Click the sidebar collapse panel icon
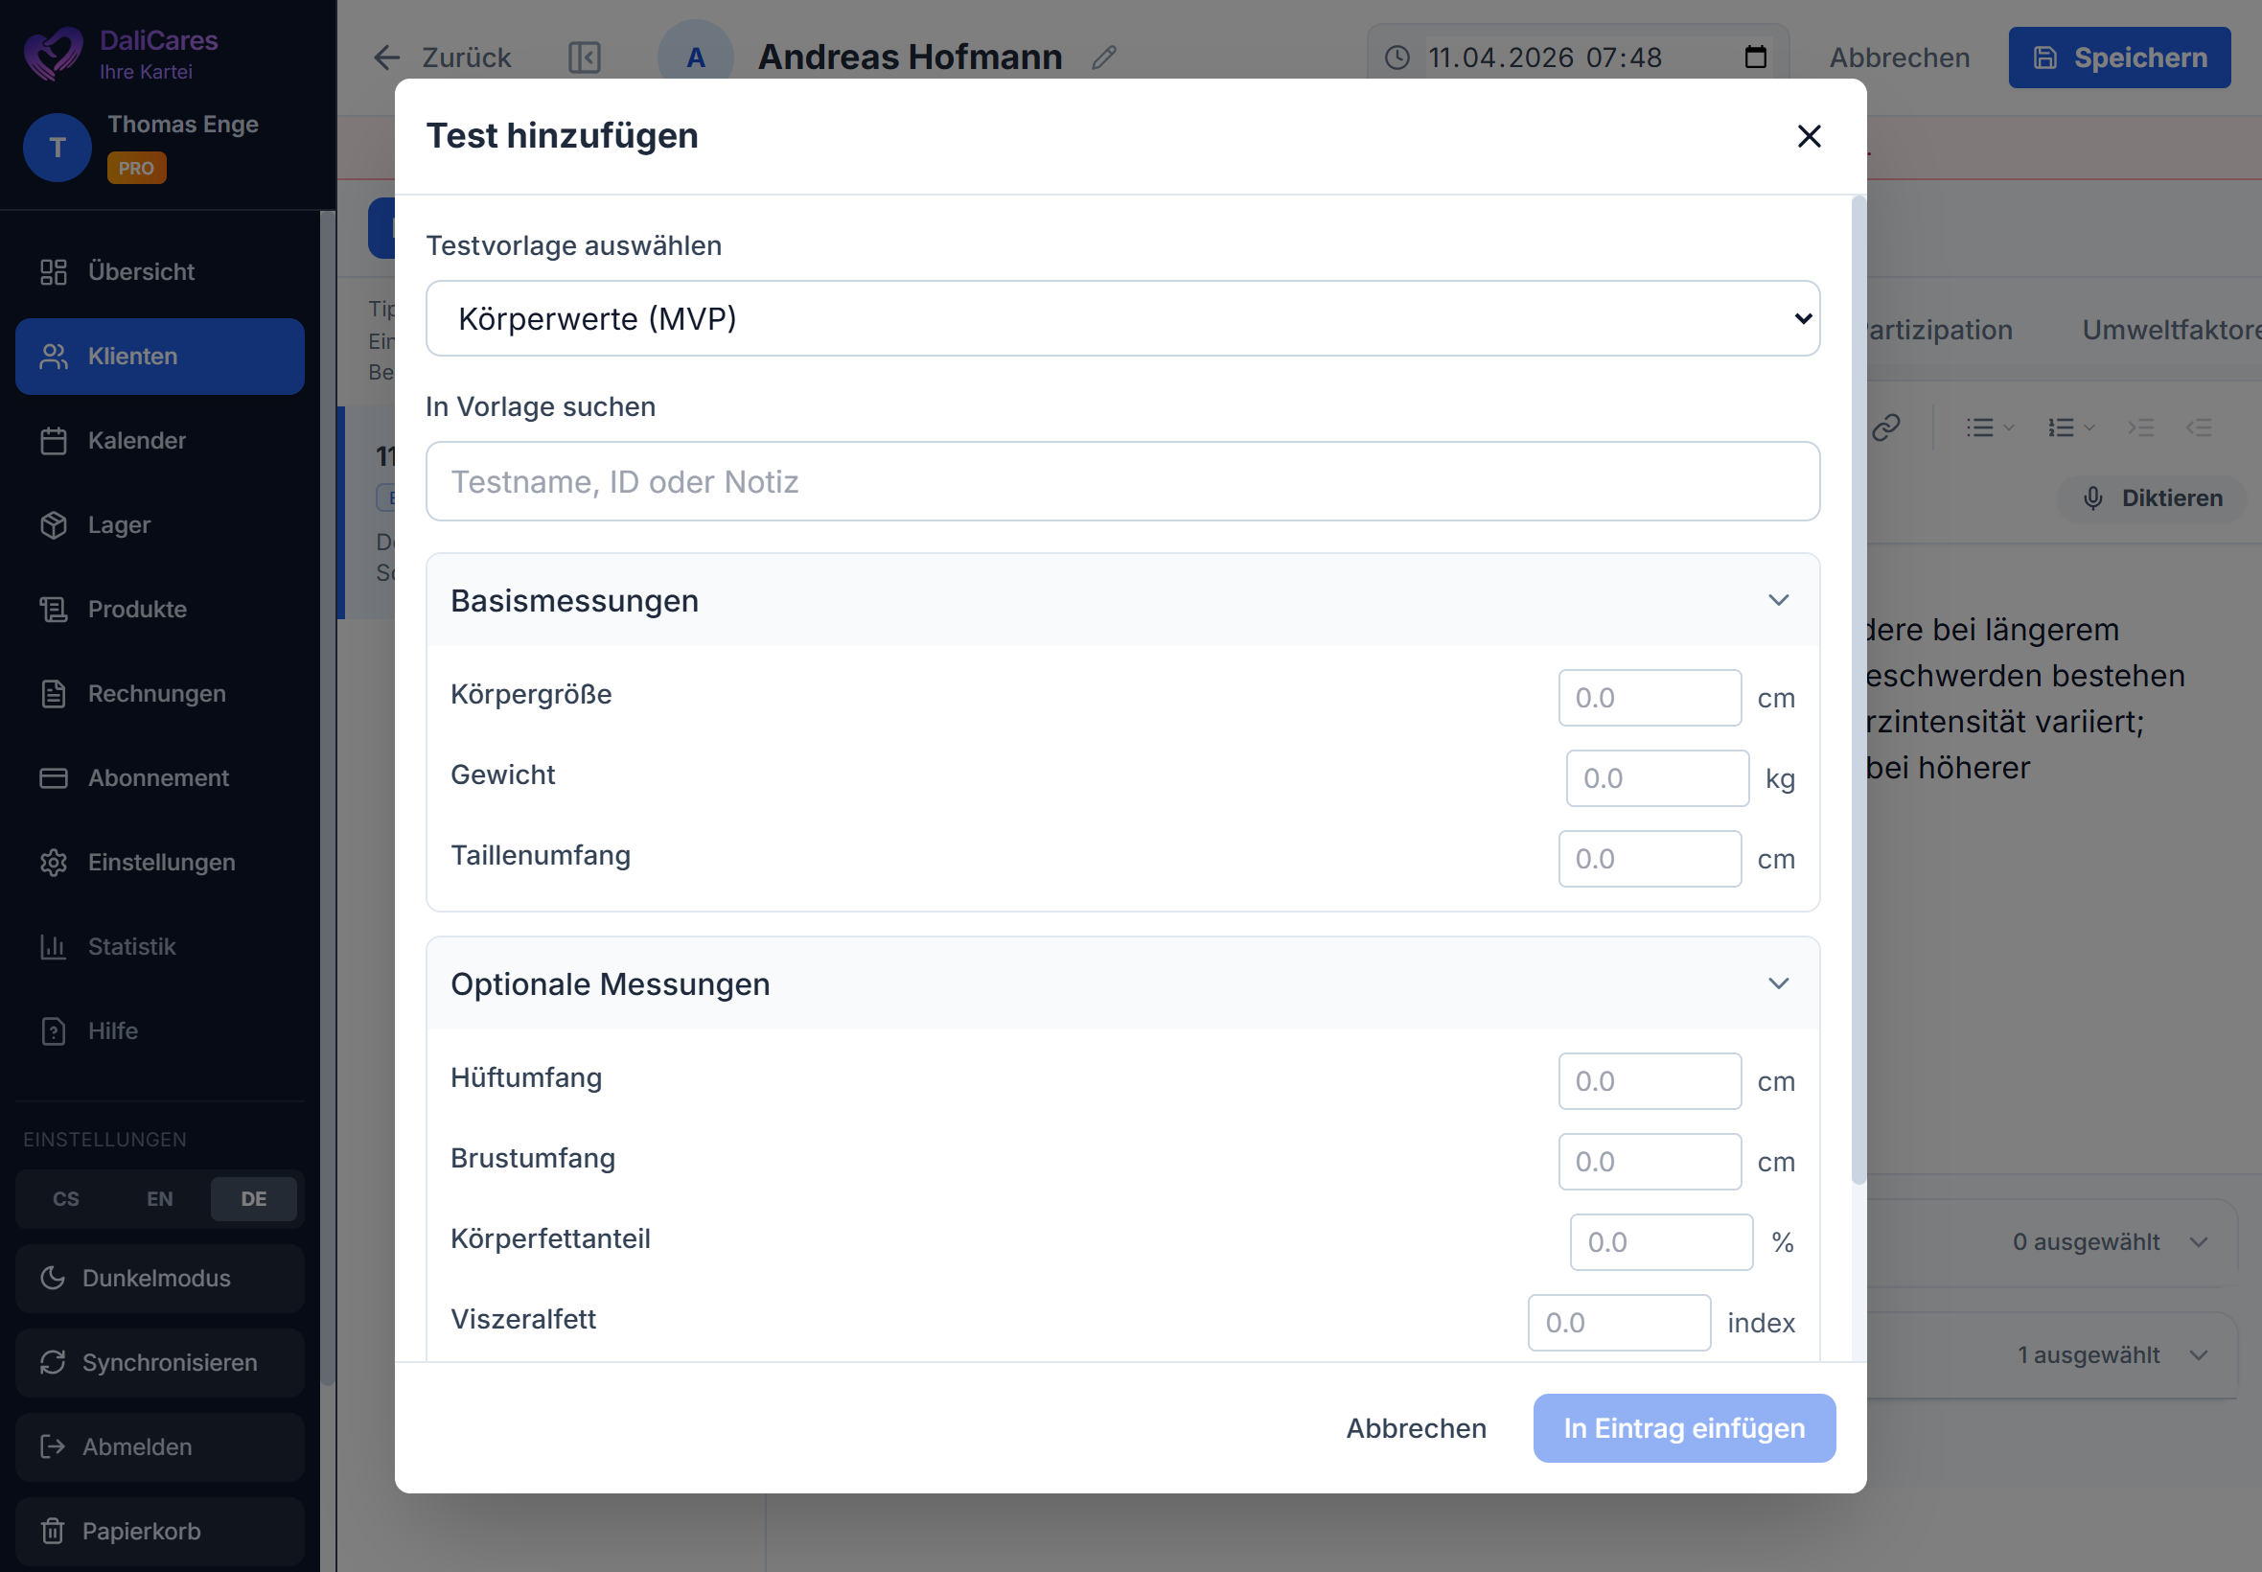The width and height of the screenshot is (2262, 1572). tap(584, 58)
